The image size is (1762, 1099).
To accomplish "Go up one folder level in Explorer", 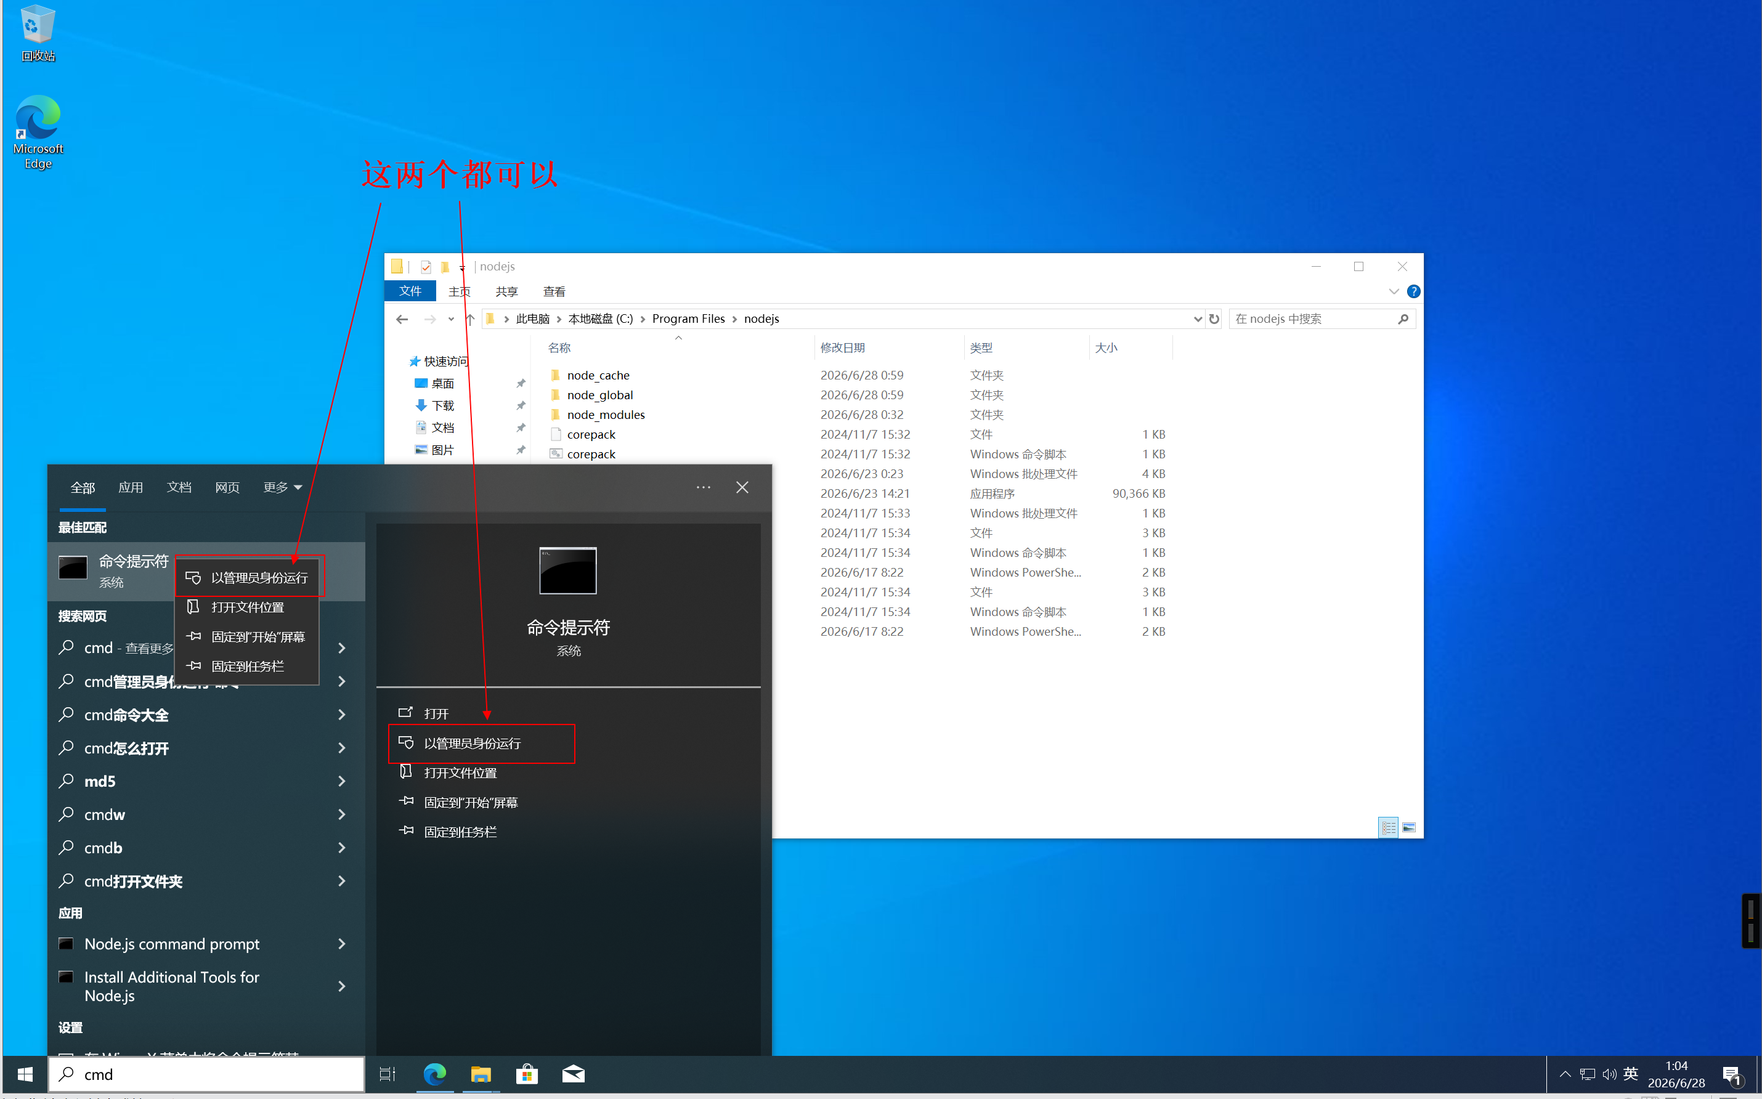I will [x=470, y=319].
